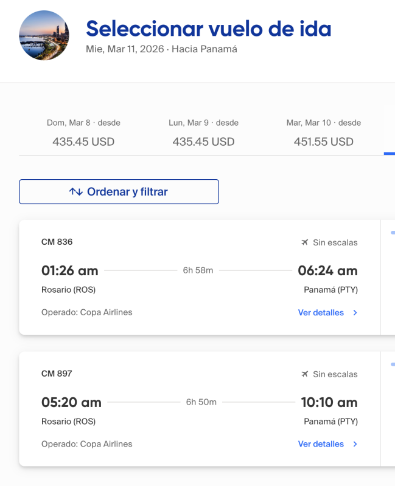
Task: Click the Panamá city round thumbnail
Action: [44, 35]
